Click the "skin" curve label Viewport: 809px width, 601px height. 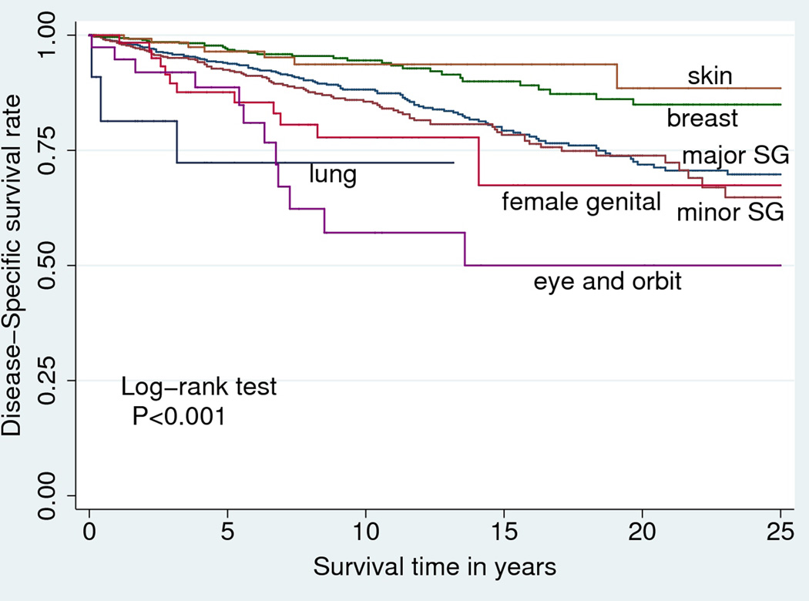(710, 76)
